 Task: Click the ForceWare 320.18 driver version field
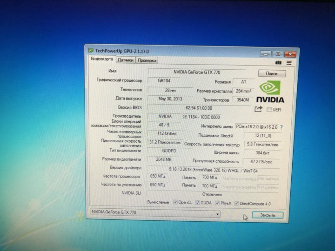[x=213, y=170]
